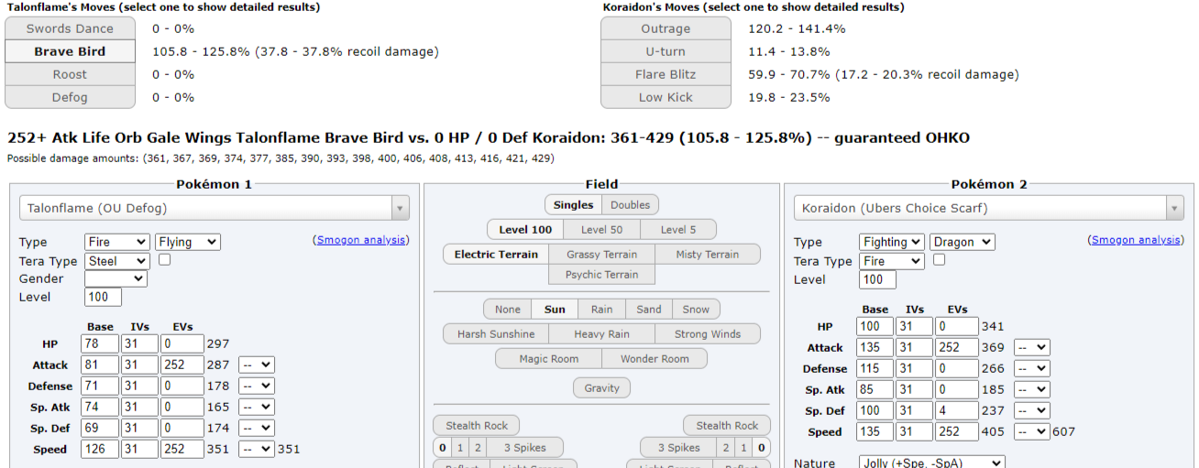Edit Koraidon's Attack base stat field

[874, 347]
